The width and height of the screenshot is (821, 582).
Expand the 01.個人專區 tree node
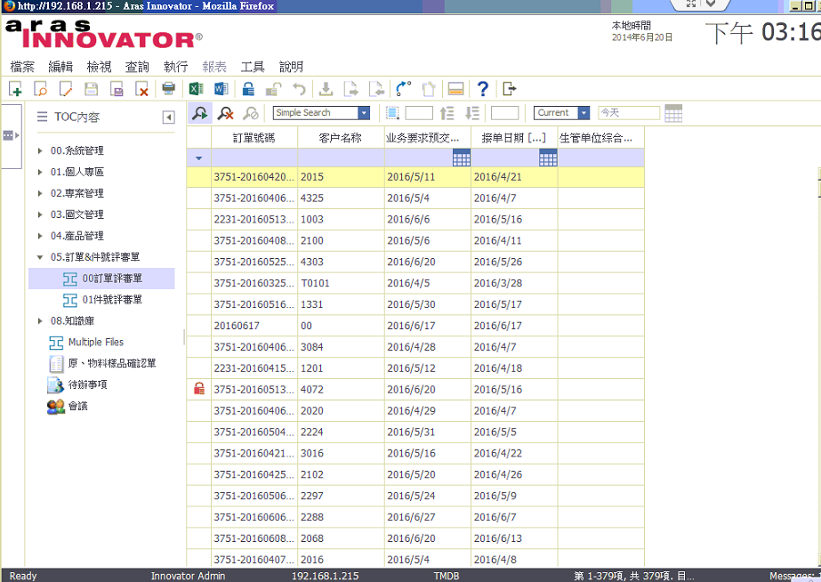pyautogui.click(x=40, y=172)
